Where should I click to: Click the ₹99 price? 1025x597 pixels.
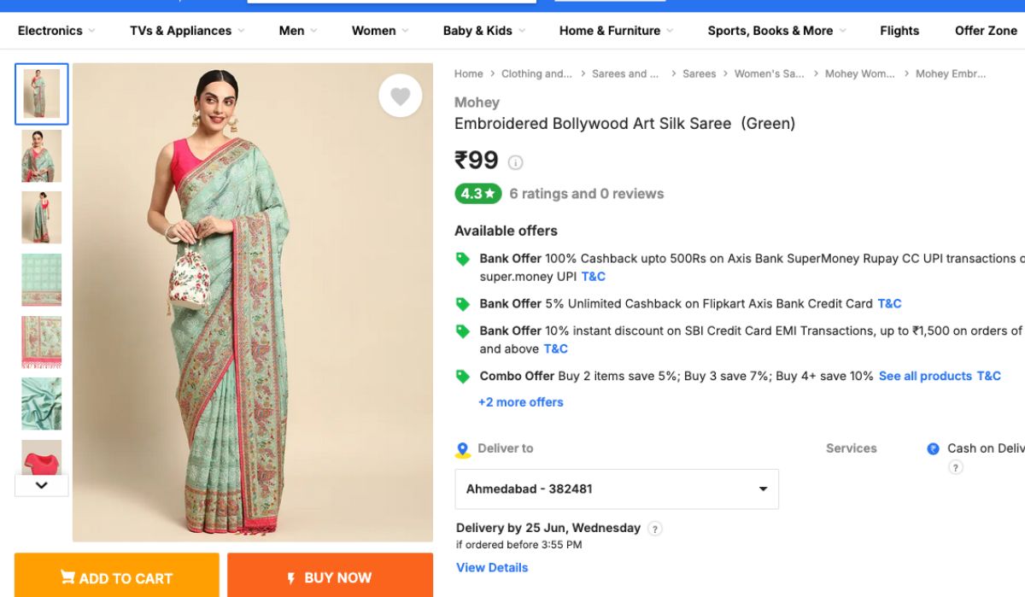477,161
